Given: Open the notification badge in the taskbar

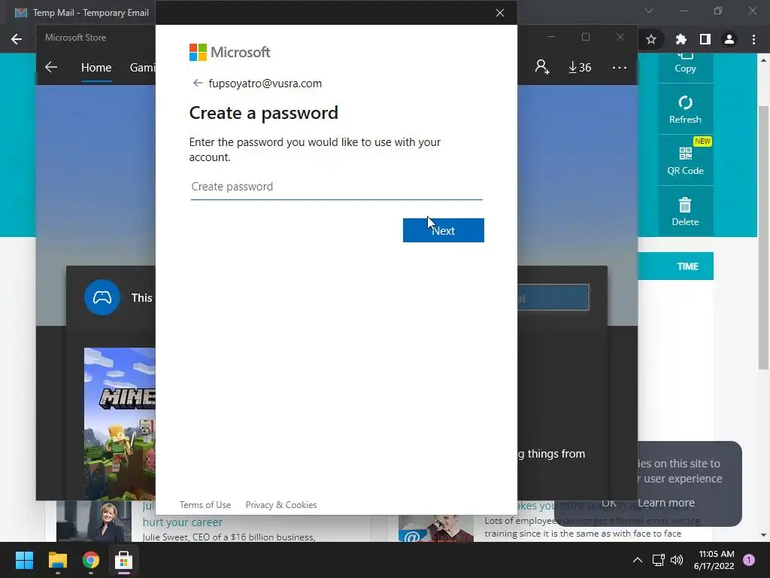Looking at the screenshot, I should click(x=749, y=560).
